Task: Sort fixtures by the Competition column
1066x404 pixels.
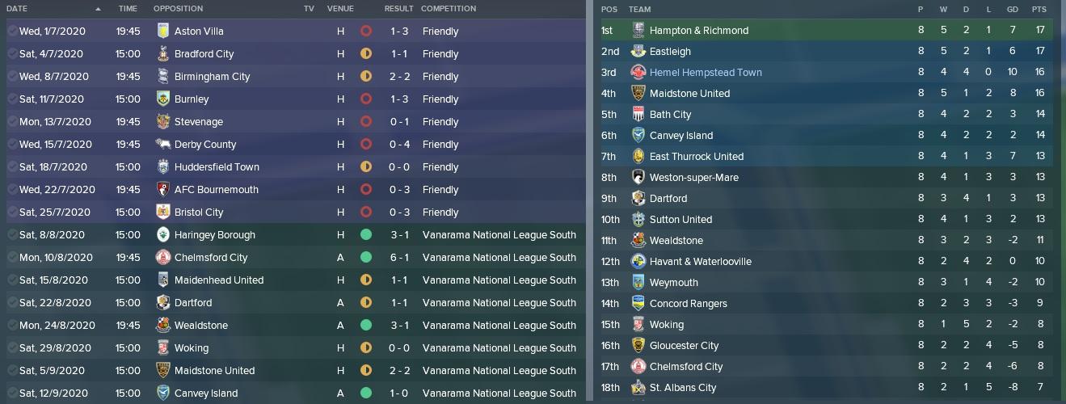Action: click(449, 9)
